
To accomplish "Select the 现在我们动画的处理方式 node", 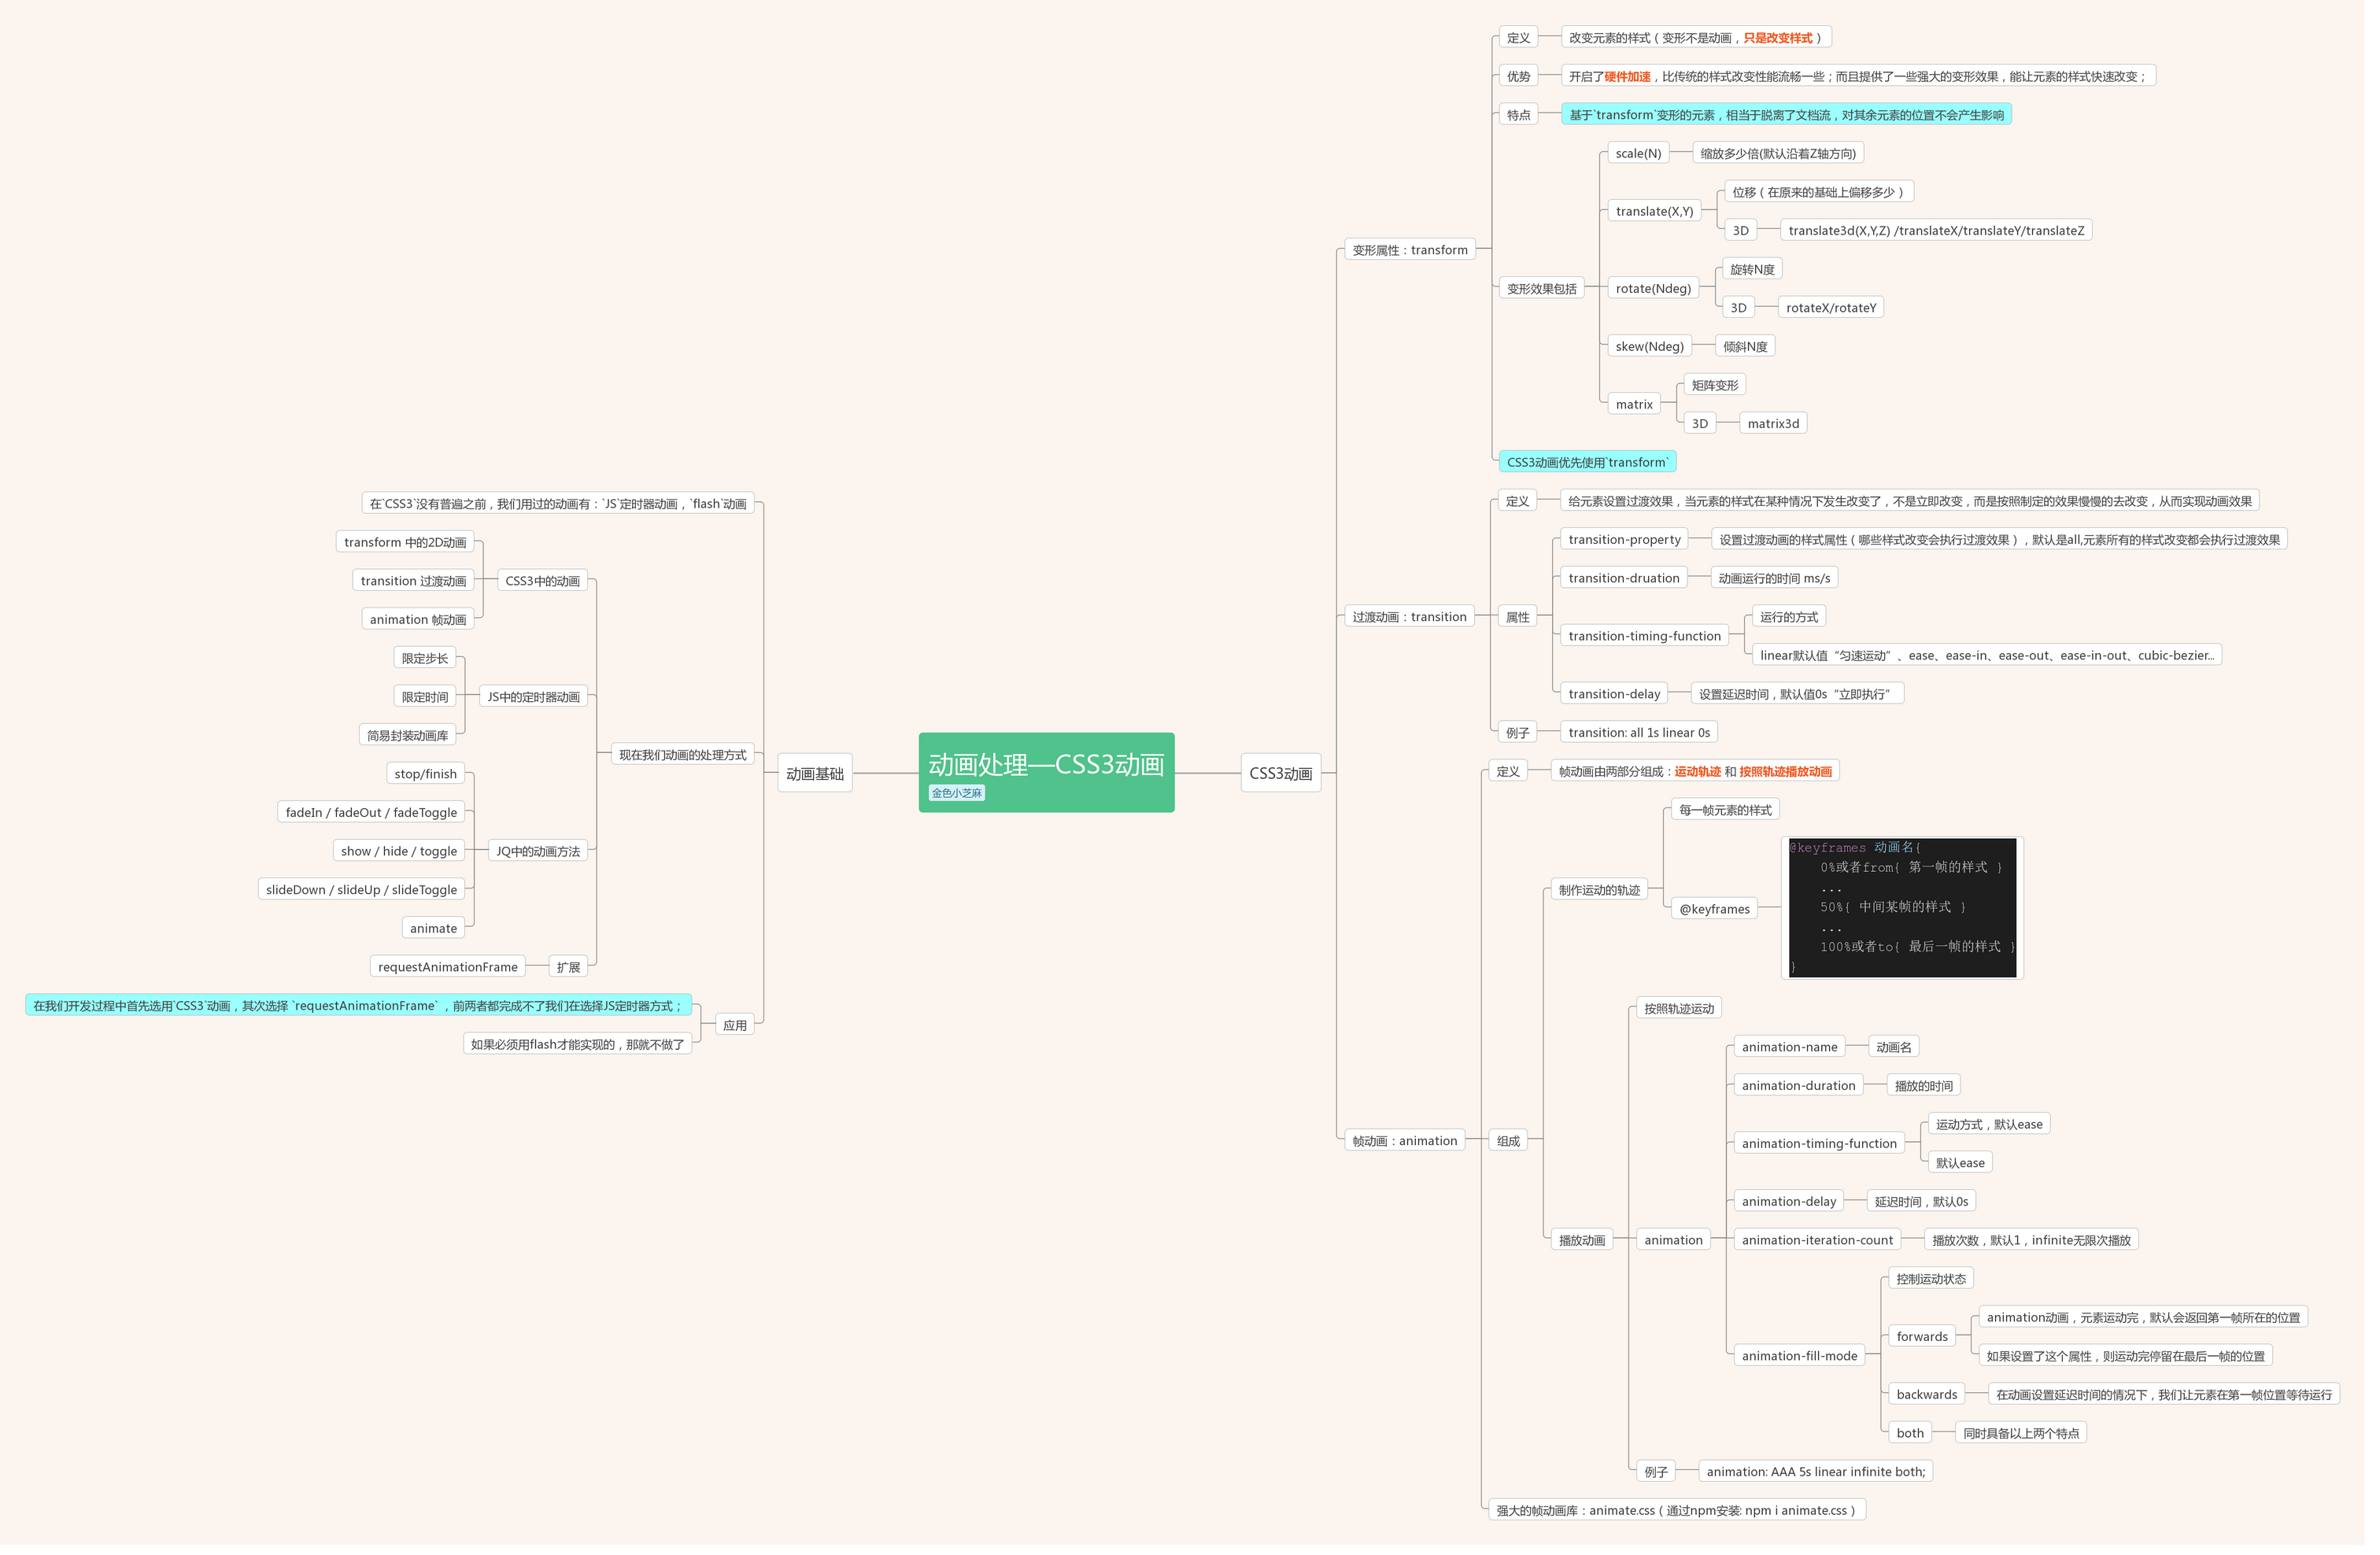I will [682, 755].
